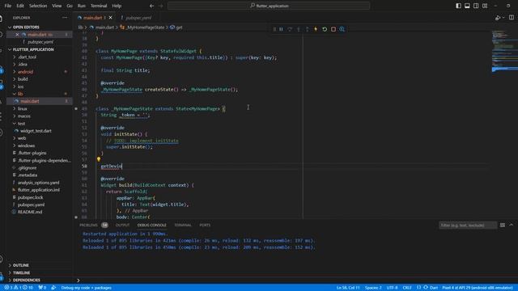Maximize the panel with the chevron
The width and height of the screenshot is (518, 291).
tap(511, 225)
